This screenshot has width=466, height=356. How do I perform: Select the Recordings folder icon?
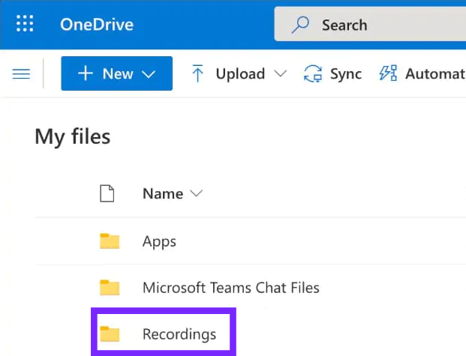tap(110, 334)
